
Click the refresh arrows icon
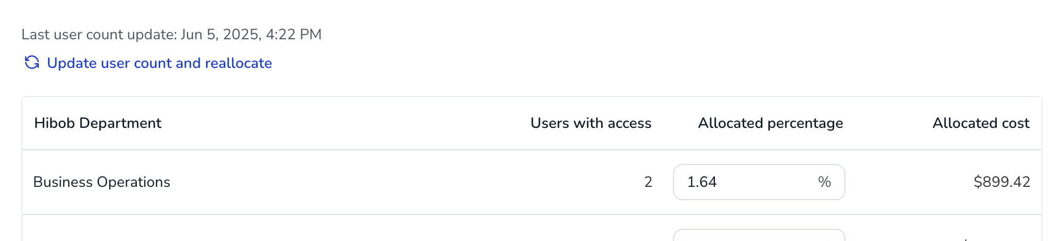[32, 63]
